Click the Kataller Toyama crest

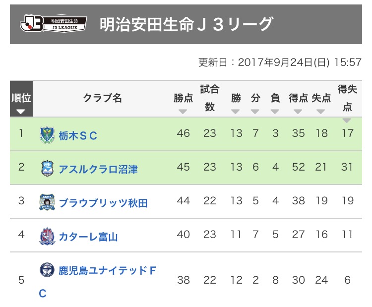click(46, 236)
